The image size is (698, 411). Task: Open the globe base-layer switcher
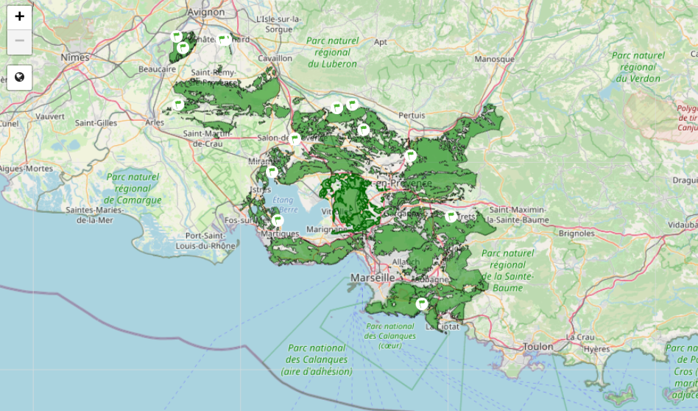point(19,77)
